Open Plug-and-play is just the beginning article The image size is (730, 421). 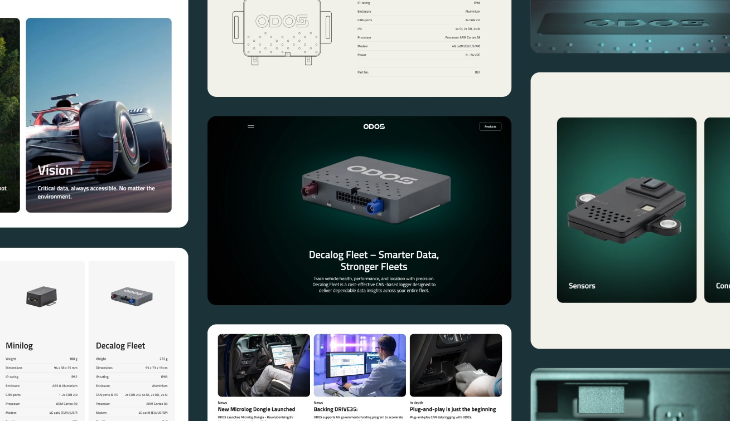coord(452,409)
